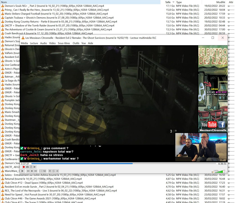Click VLC icon of Live Castlevania row
The width and height of the screenshot is (235, 203).
(3, 65)
